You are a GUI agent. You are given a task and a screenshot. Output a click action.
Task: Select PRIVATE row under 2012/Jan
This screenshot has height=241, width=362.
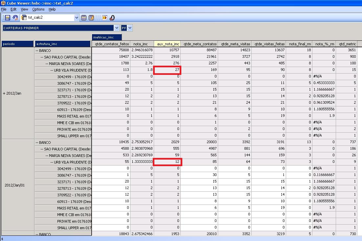click(x=63, y=129)
